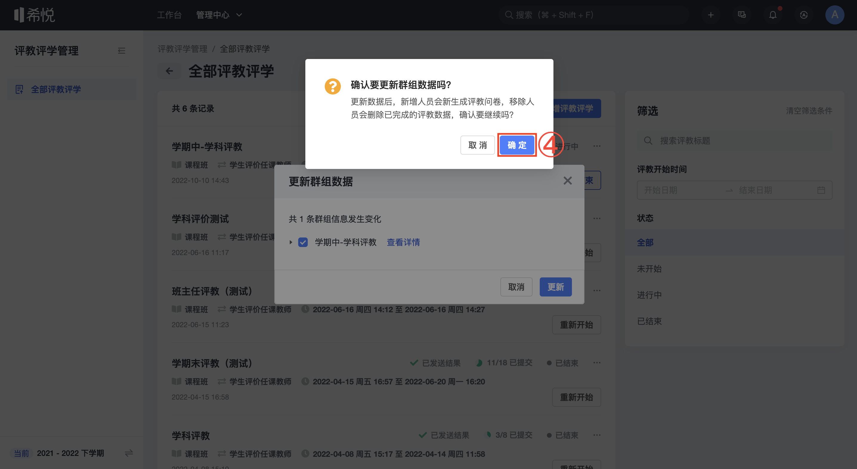
Task: Open the notifications bell icon
Action: [773, 15]
